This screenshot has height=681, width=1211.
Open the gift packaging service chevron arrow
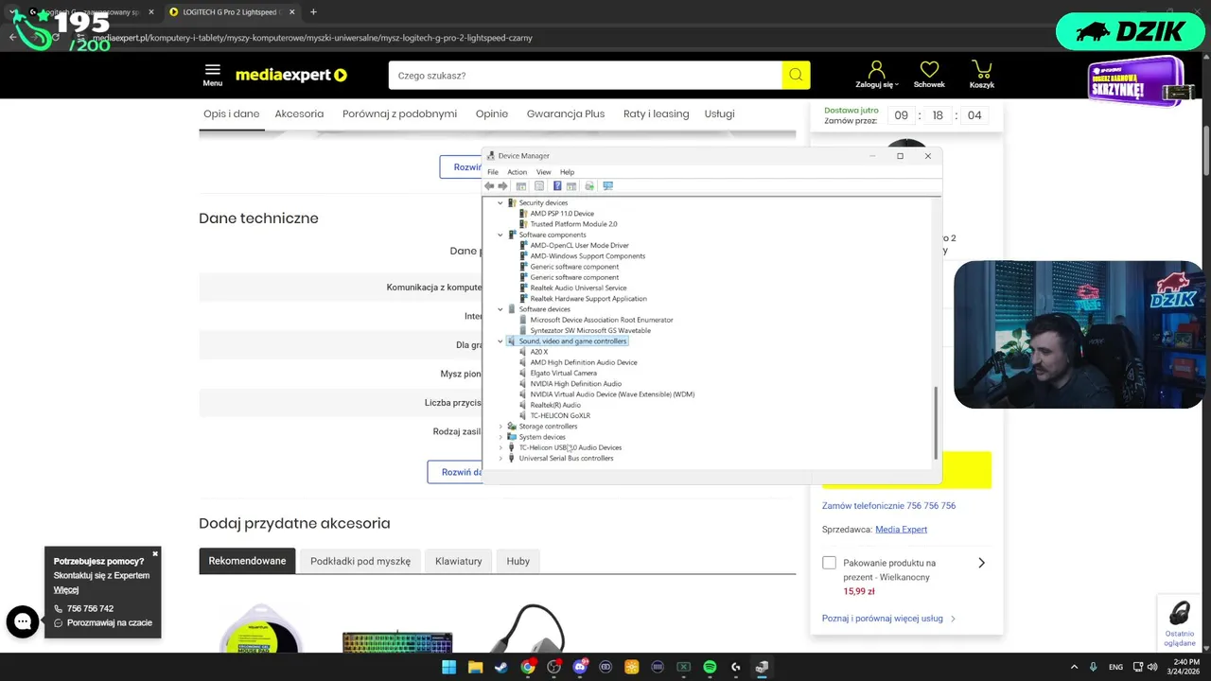point(981,563)
